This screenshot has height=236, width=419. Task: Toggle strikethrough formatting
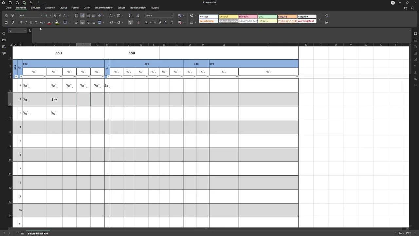click(x=36, y=22)
